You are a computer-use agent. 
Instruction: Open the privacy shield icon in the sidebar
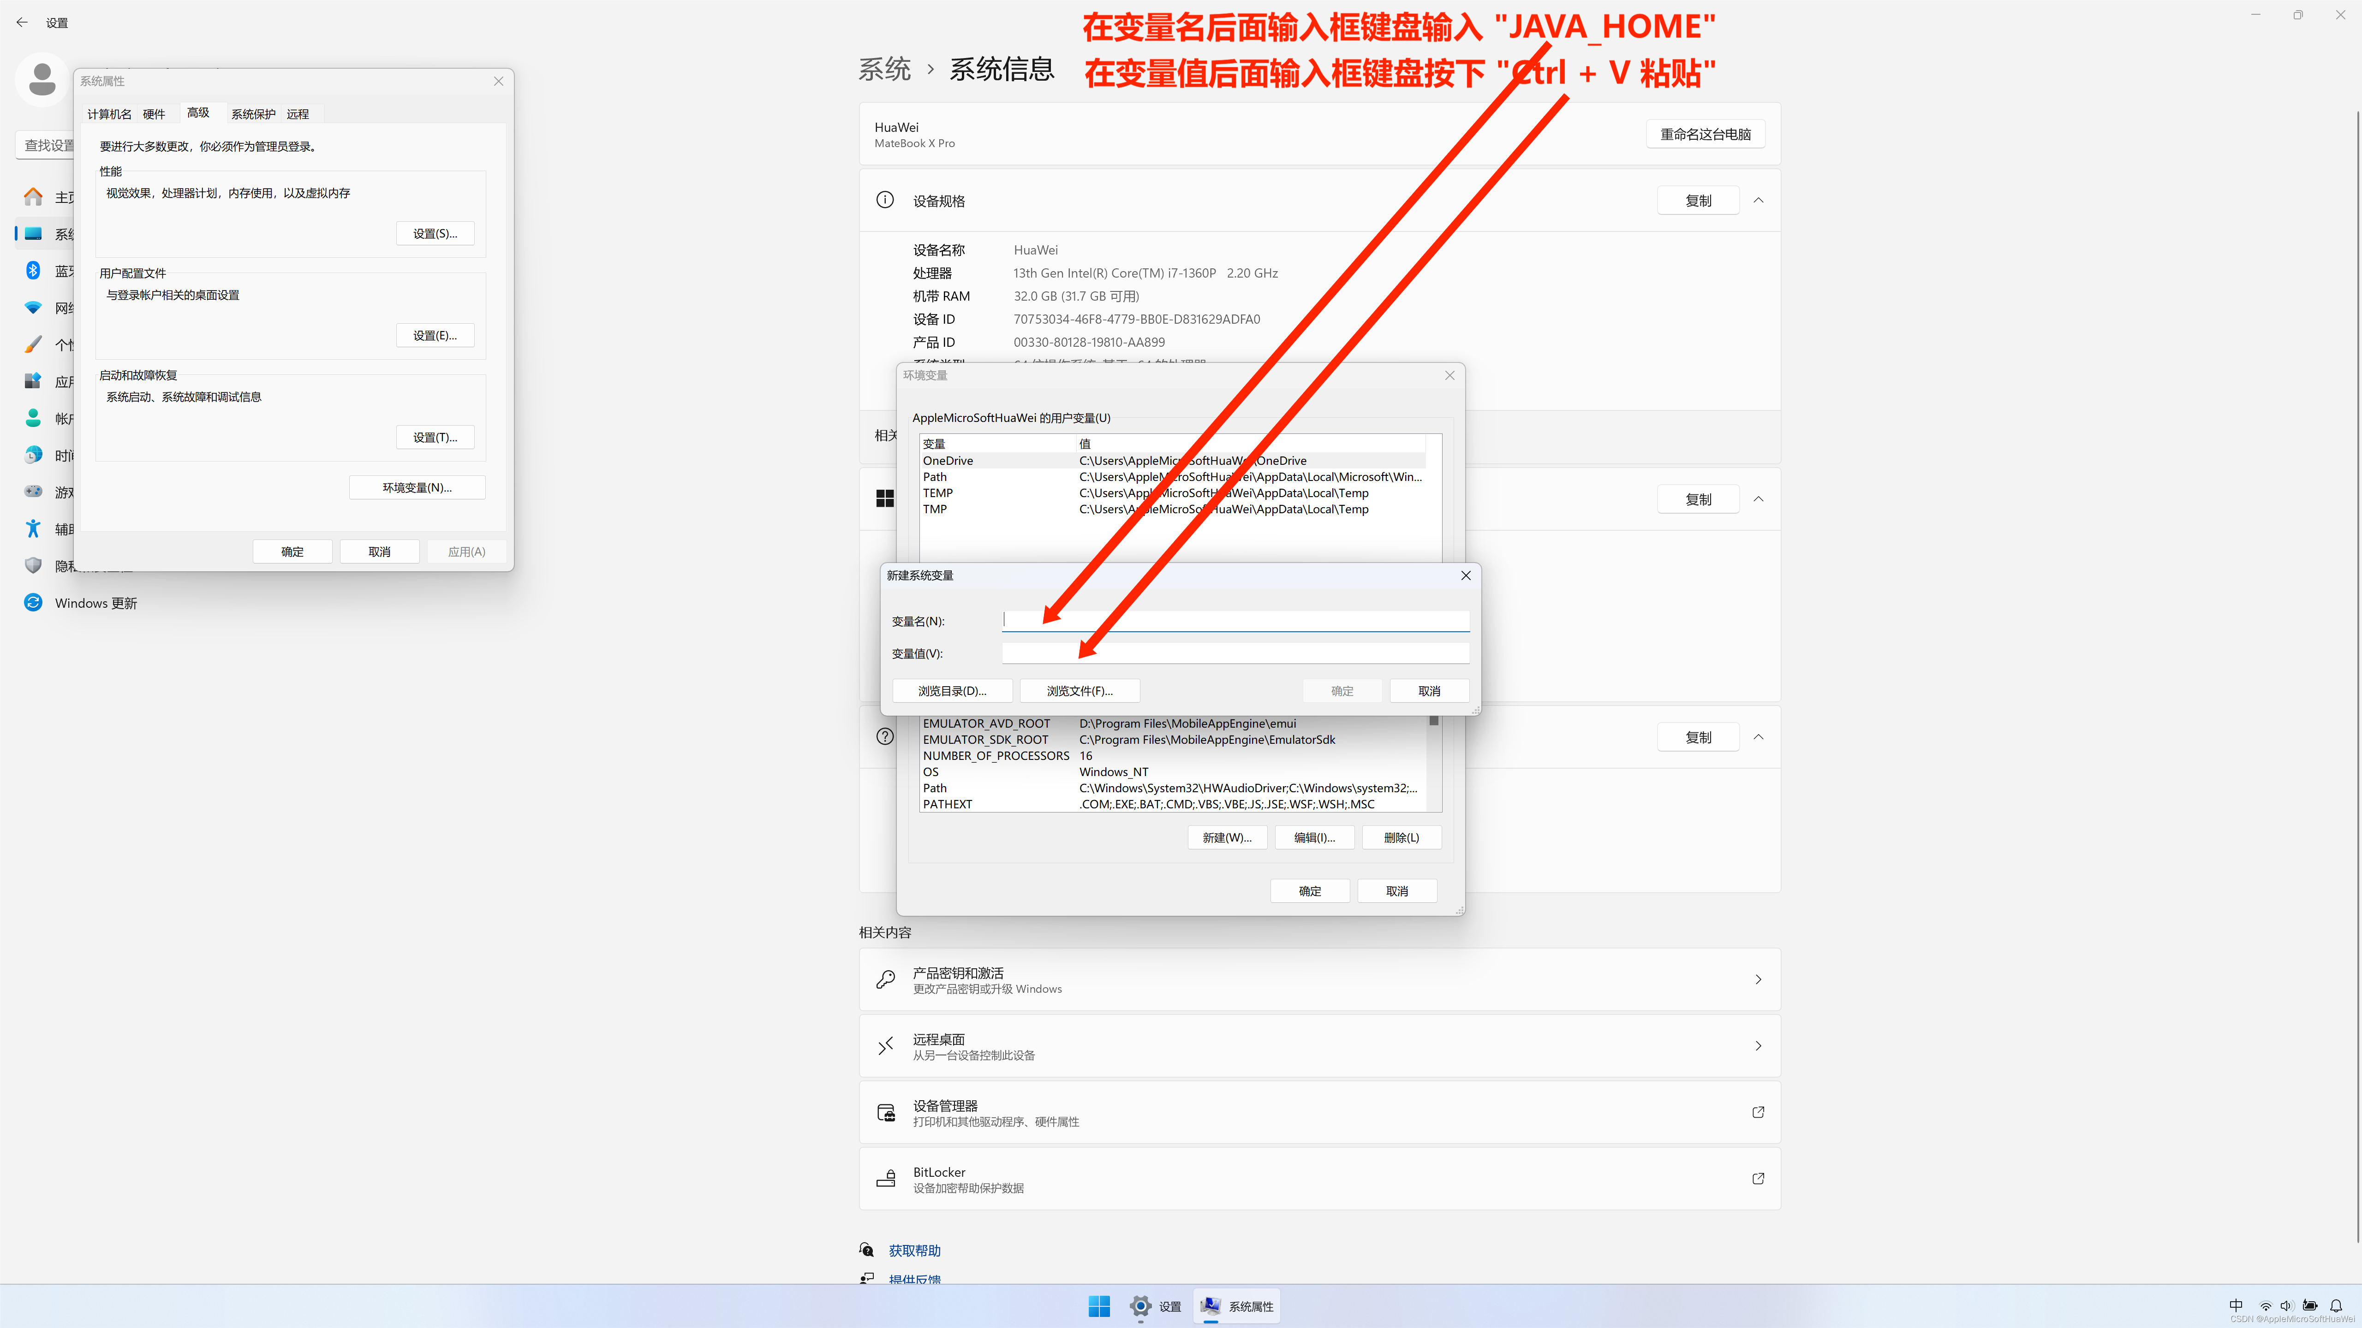tap(33, 565)
